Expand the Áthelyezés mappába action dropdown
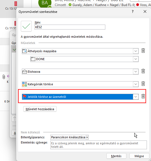The height and width of the screenshot is (161, 151). point(136,51)
